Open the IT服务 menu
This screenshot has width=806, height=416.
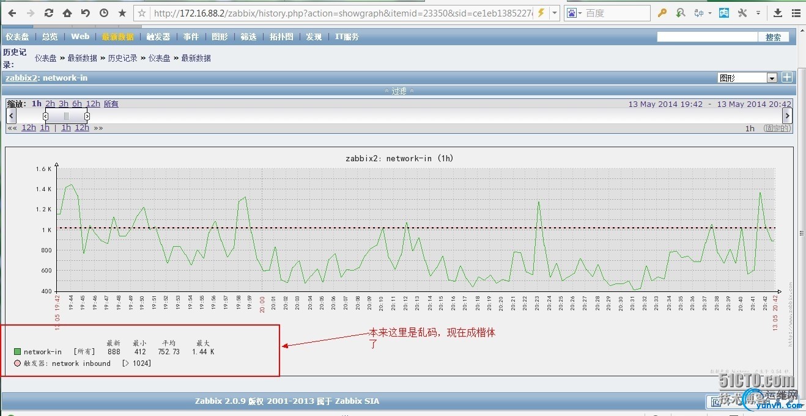pos(347,37)
